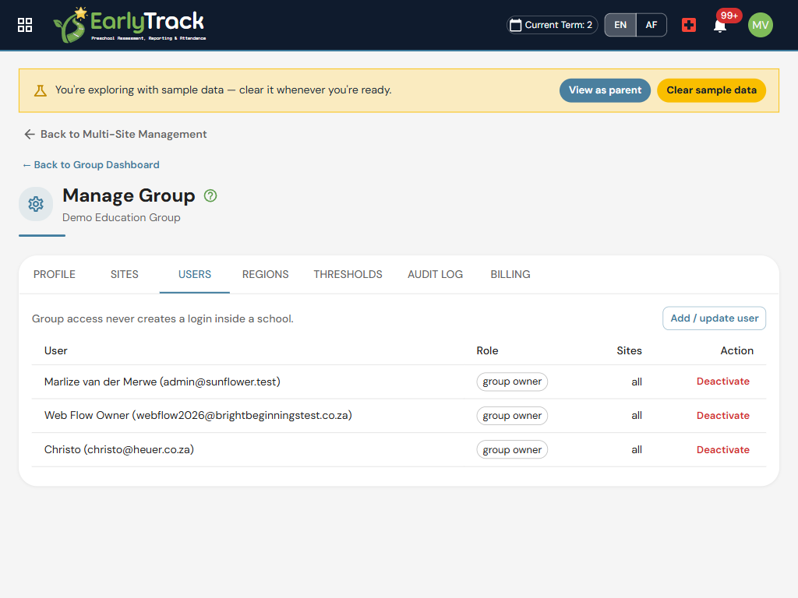798x598 pixels.
Task: Open the help question mark beside Manage Group
Action: pyautogui.click(x=210, y=195)
